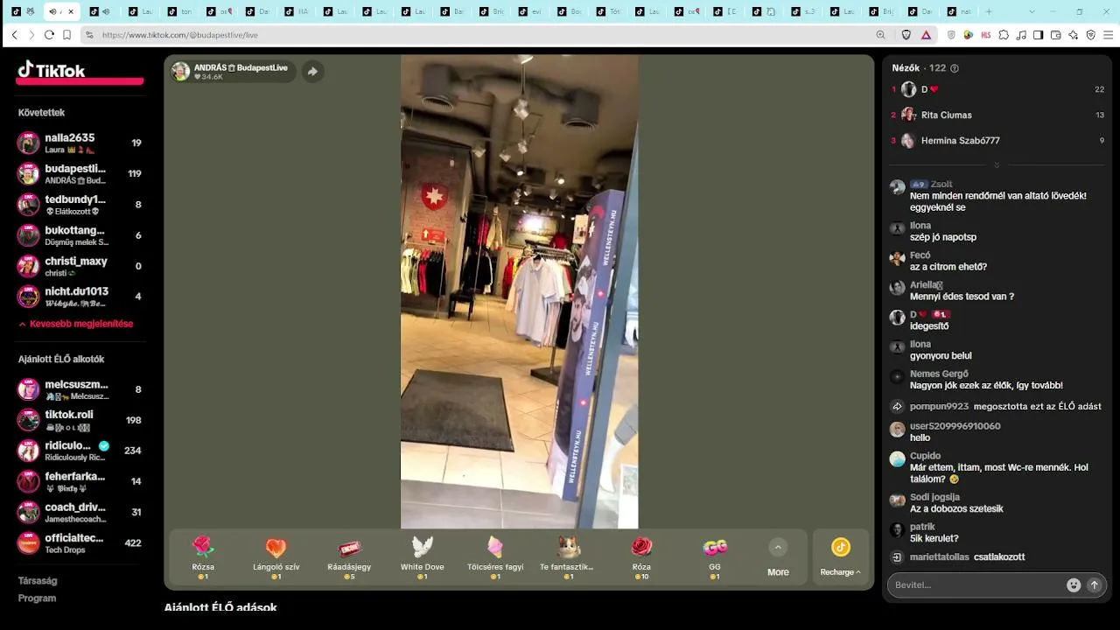The height and width of the screenshot is (630, 1120).
Task: Open coach_driv... recommended live
Action: tap(80, 512)
